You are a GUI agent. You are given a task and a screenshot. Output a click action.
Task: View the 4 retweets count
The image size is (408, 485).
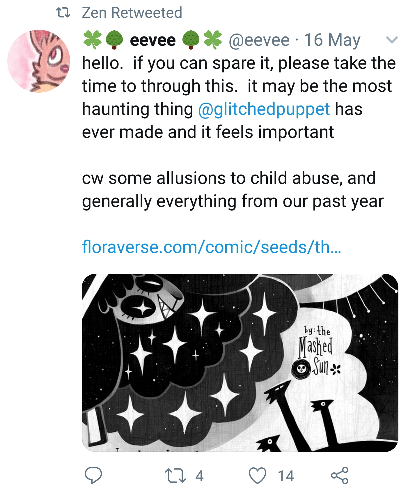tap(199, 476)
